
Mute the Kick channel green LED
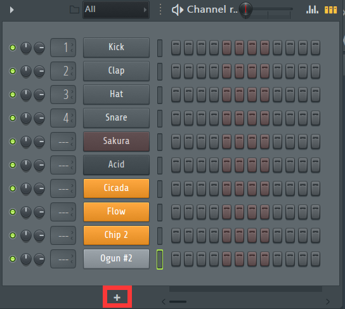coord(13,48)
